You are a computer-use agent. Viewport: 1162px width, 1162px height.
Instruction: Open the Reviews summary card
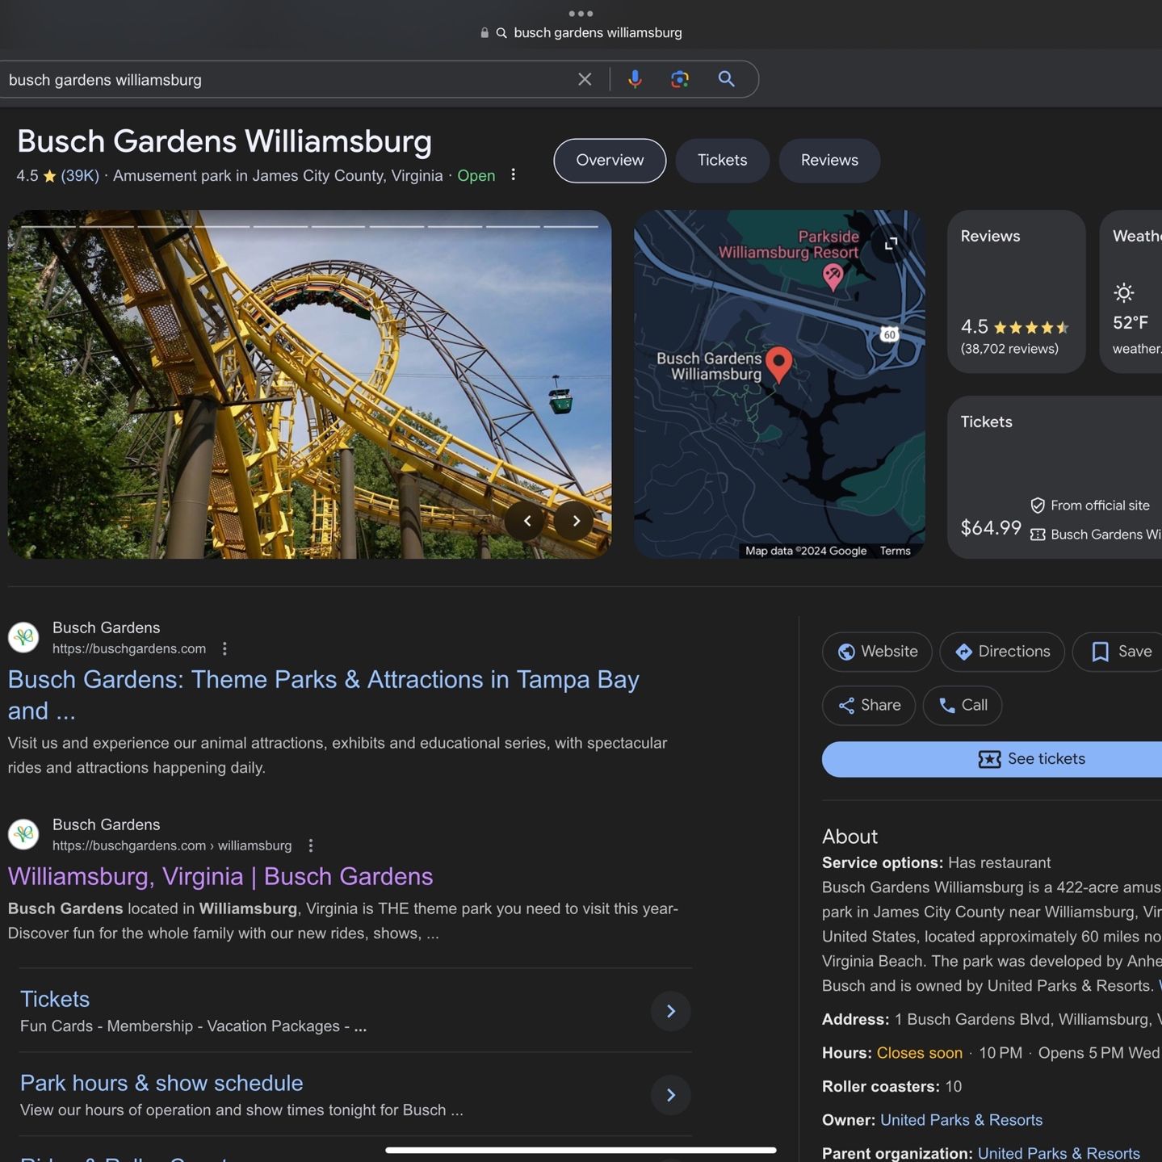pos(1017,292)
